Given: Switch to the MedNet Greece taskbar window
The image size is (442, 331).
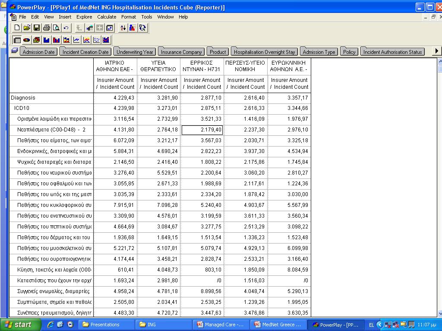Looking at the screenshot, I should coord(279,325).
